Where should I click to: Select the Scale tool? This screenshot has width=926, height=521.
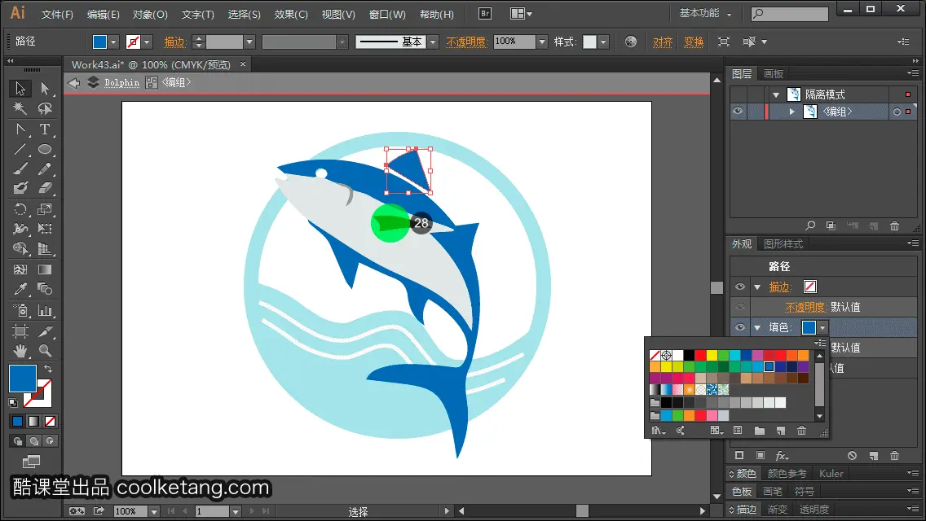pyautogui.click(x=45, y=209)
